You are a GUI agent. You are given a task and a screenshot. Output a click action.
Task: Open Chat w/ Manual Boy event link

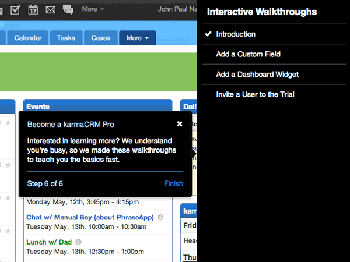pos(90,217)
